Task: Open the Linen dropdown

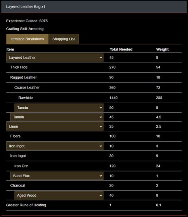Action: pos(55,127)
